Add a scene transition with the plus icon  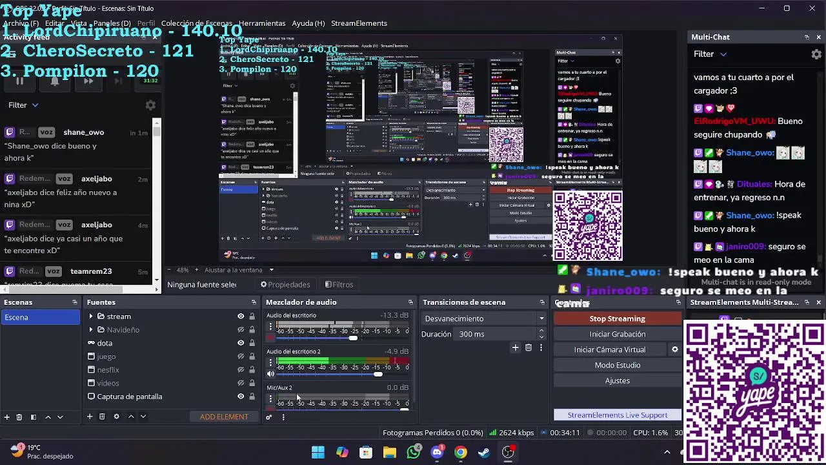coord(515,348)
